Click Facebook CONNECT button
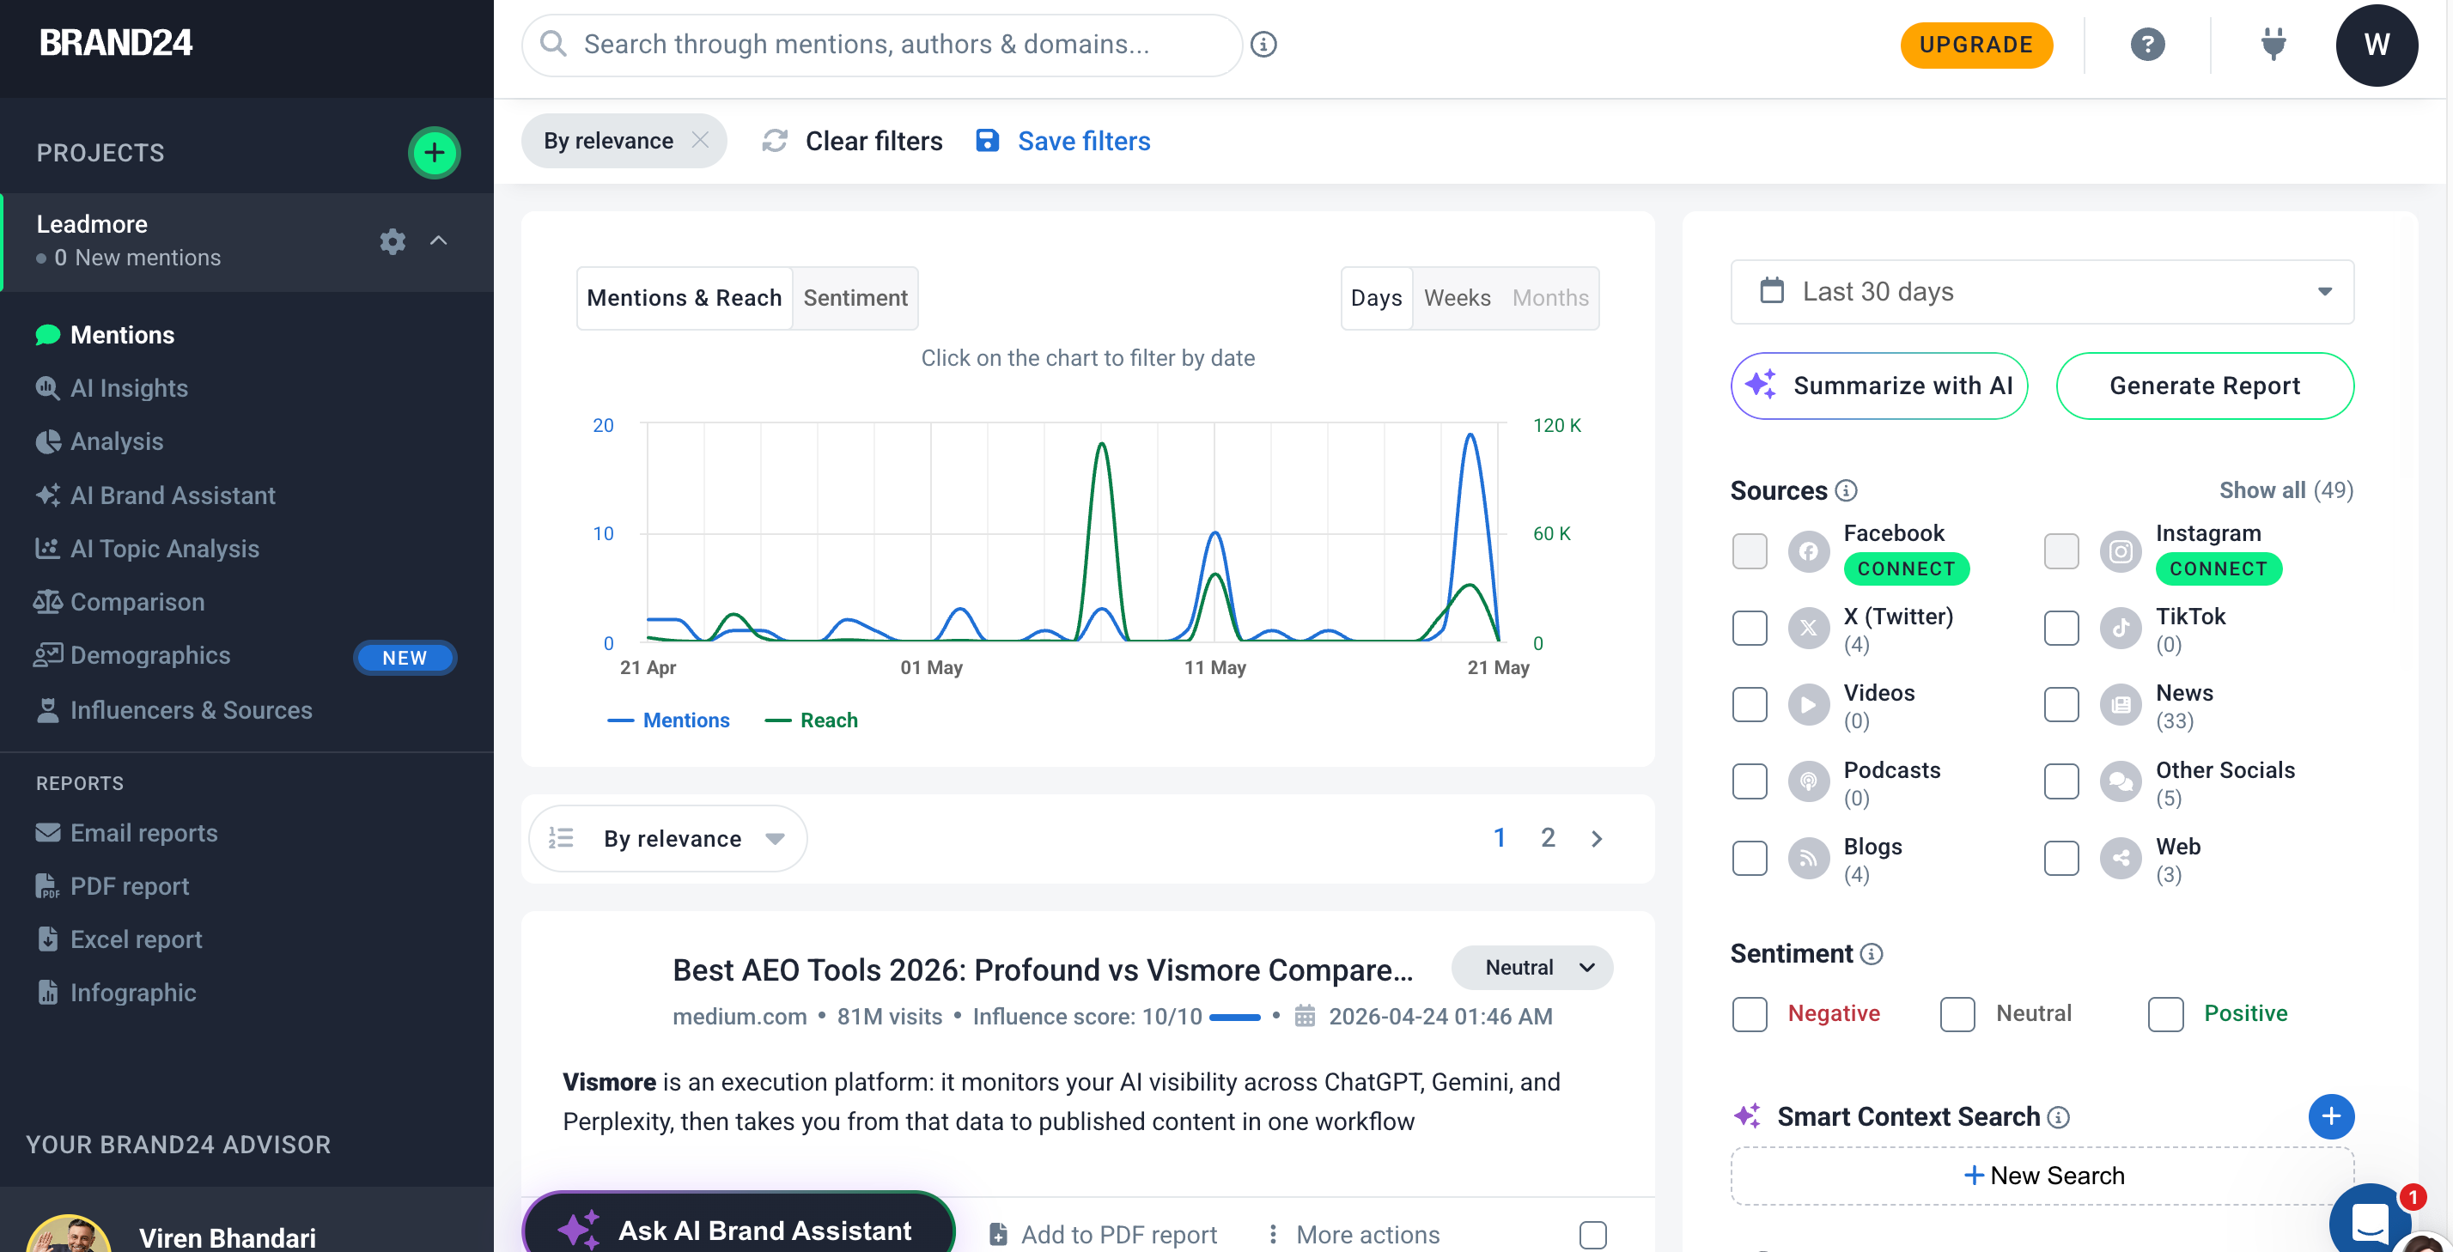Image resolution: width=2453 pixels, height=1252 pixels. (x=1905, y=569)
